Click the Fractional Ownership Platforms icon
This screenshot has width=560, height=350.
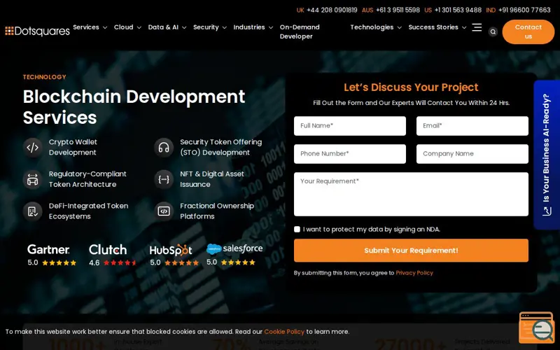point(164,211)
